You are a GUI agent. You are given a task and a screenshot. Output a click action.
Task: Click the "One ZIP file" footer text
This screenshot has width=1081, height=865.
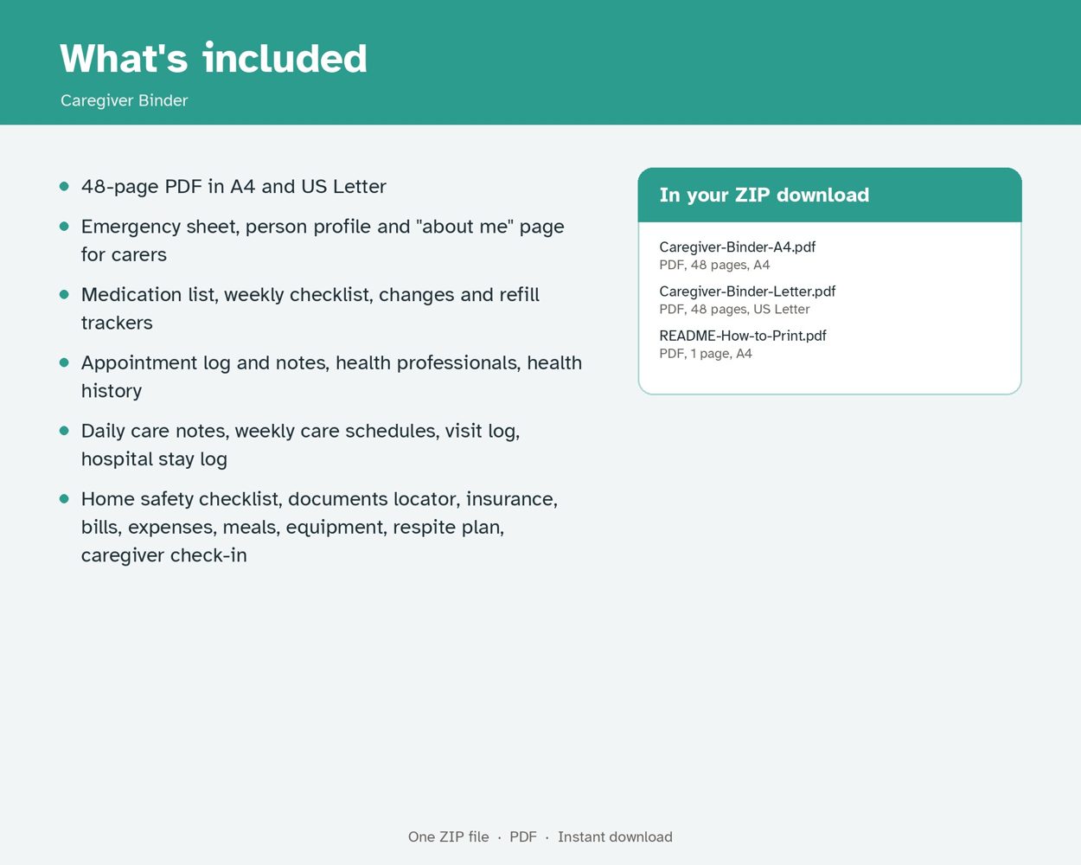[x=448, y=837]
